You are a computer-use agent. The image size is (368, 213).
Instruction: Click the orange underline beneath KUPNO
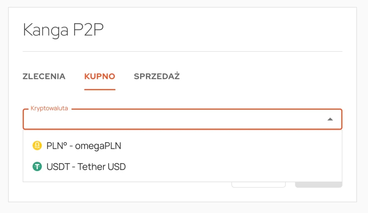(100, 89)
